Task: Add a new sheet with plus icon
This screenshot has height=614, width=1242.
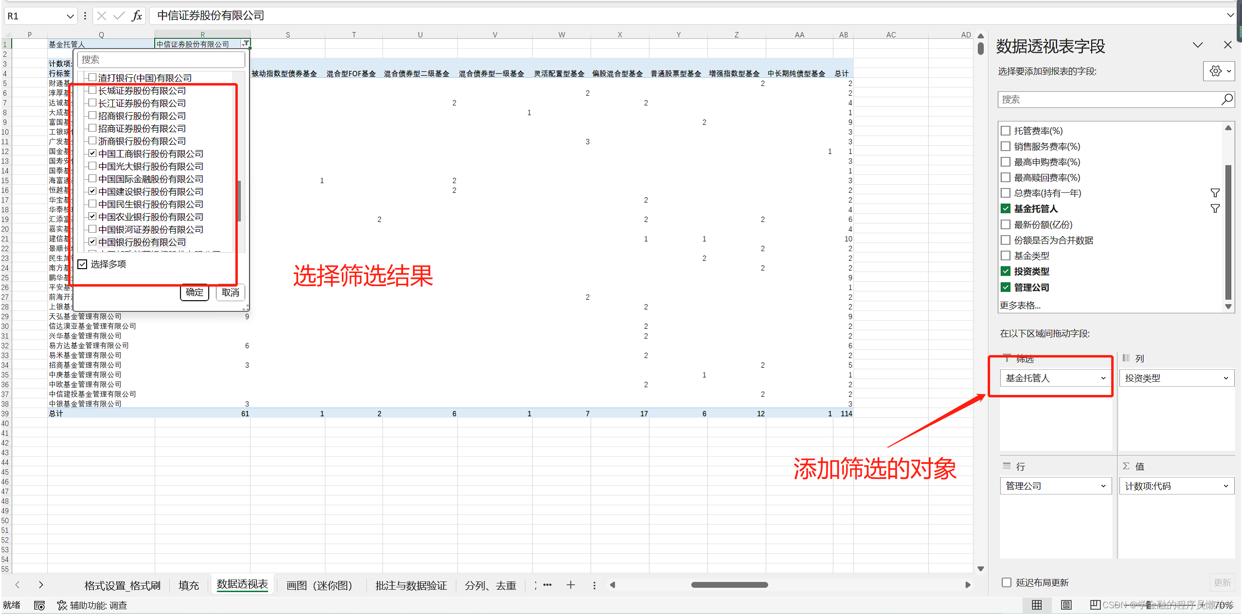Action: pyautogui.click(x=570, y=585)
